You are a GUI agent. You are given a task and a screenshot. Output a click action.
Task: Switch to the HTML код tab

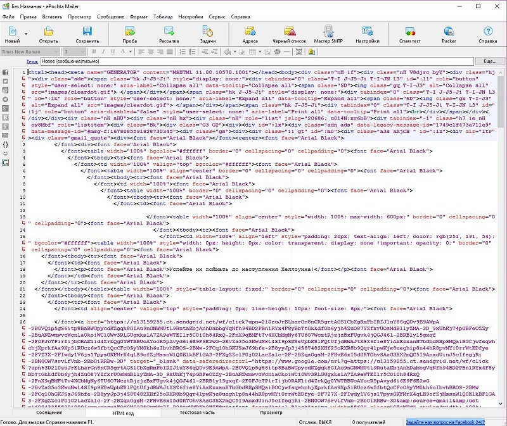[123, 413]
